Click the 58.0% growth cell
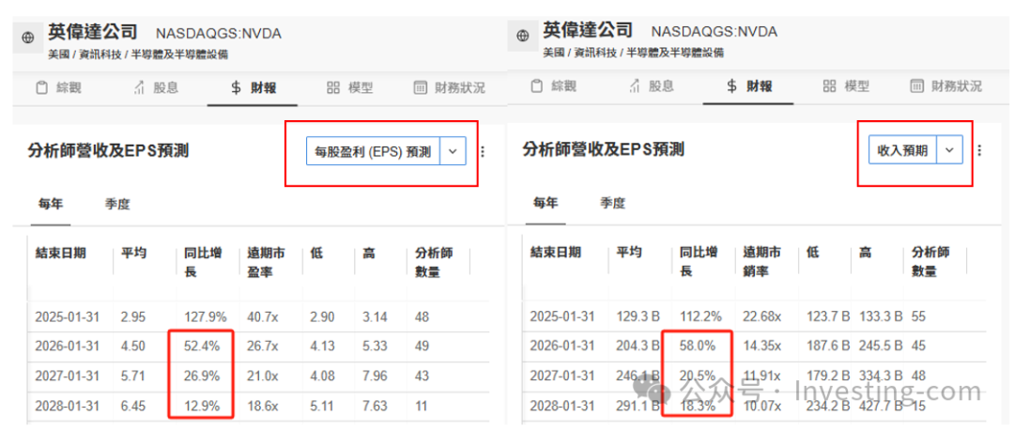Image resolution: width=1014 pixels, height=431 pixels. tap(699, 346)
